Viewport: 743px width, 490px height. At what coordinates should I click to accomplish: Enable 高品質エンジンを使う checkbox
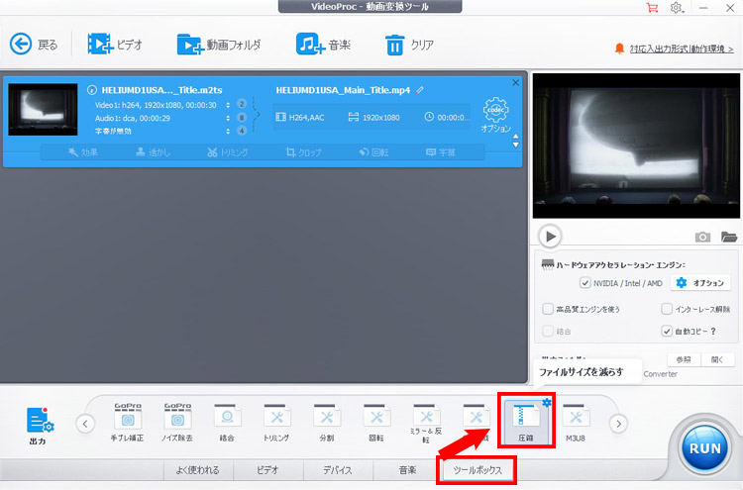(x=548, y=309)
